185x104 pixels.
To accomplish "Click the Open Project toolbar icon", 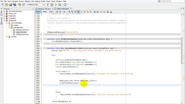I will point(11,5).
